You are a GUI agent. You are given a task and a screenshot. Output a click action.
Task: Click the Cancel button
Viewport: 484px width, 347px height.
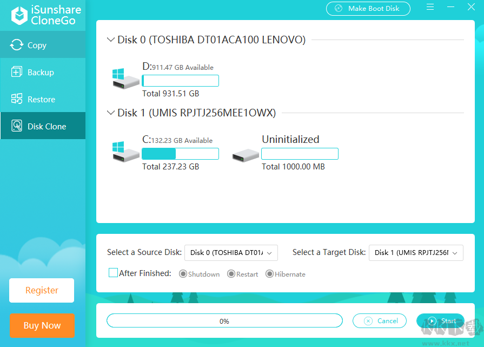click(380, 321)
